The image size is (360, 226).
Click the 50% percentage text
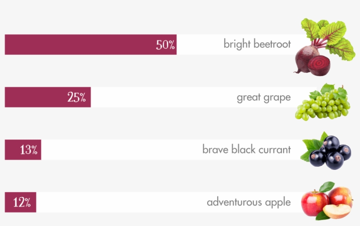(166, 45)
